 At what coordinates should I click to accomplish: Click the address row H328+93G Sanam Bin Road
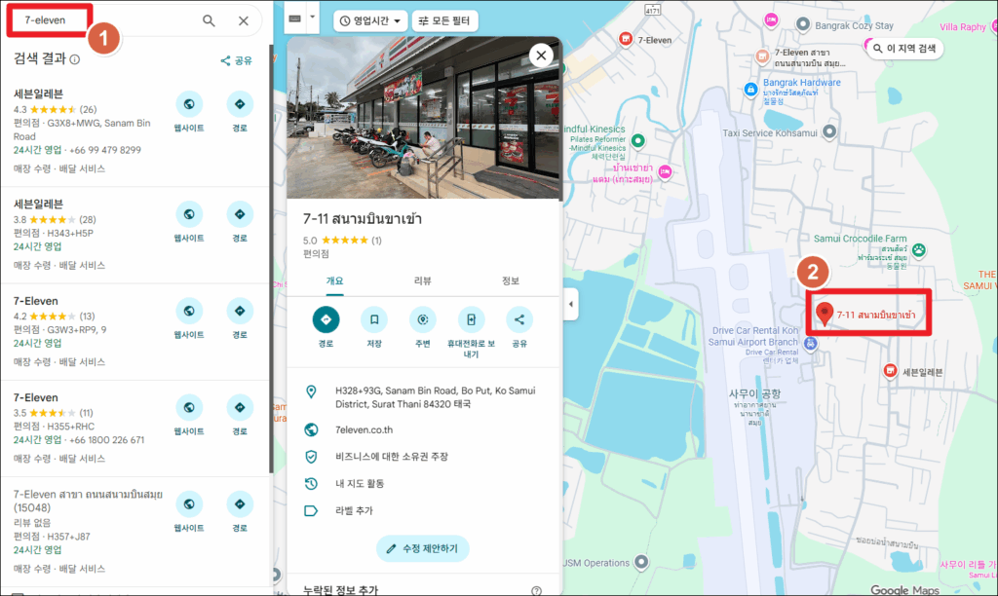(423, 397)
